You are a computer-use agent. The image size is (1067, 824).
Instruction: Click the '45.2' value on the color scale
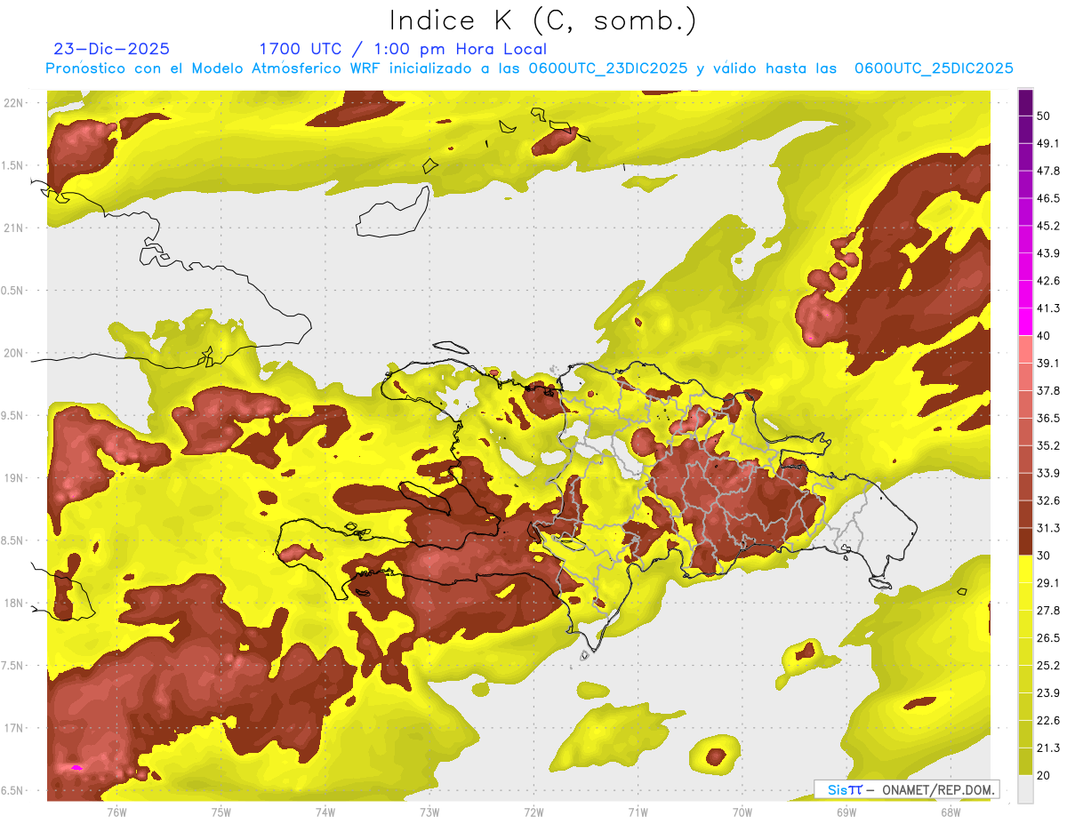[1048, 226]
